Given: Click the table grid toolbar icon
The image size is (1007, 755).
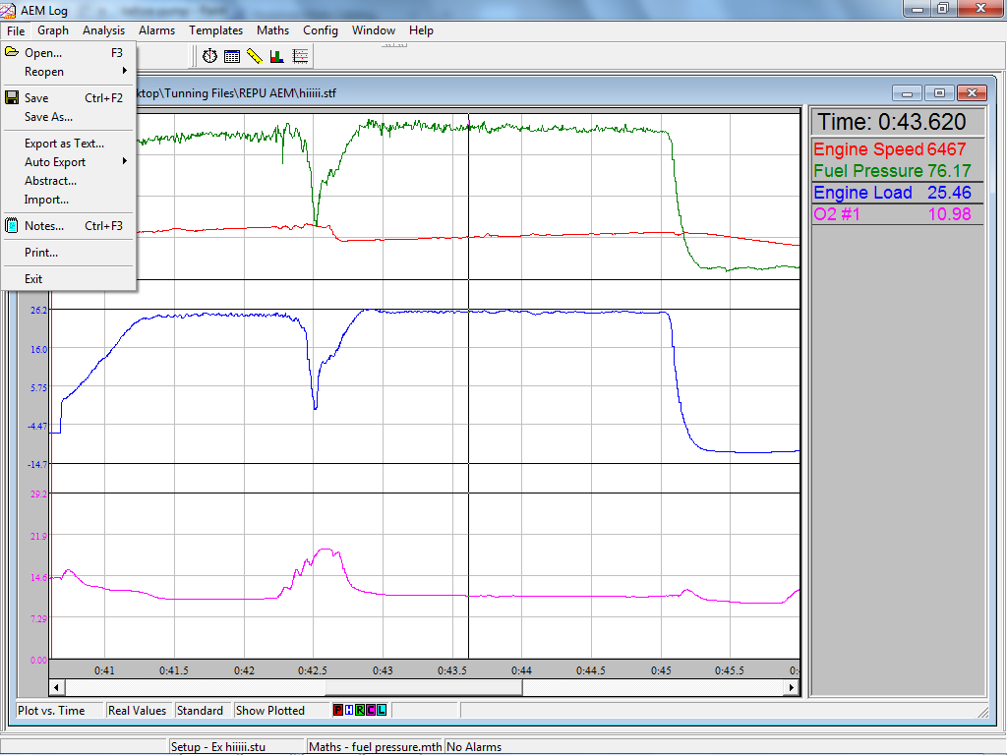Looking at the screenshot, I should [232, 56].
